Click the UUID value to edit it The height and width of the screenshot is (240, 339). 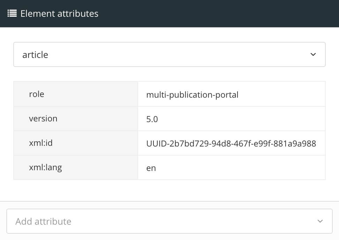tap(231, 143)
